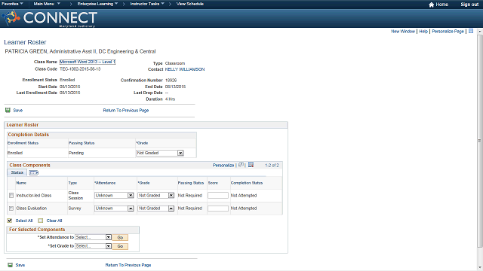483x271 pixels.
Task: Click the vertical page scrollbar
Action: [x=480, y=141]
